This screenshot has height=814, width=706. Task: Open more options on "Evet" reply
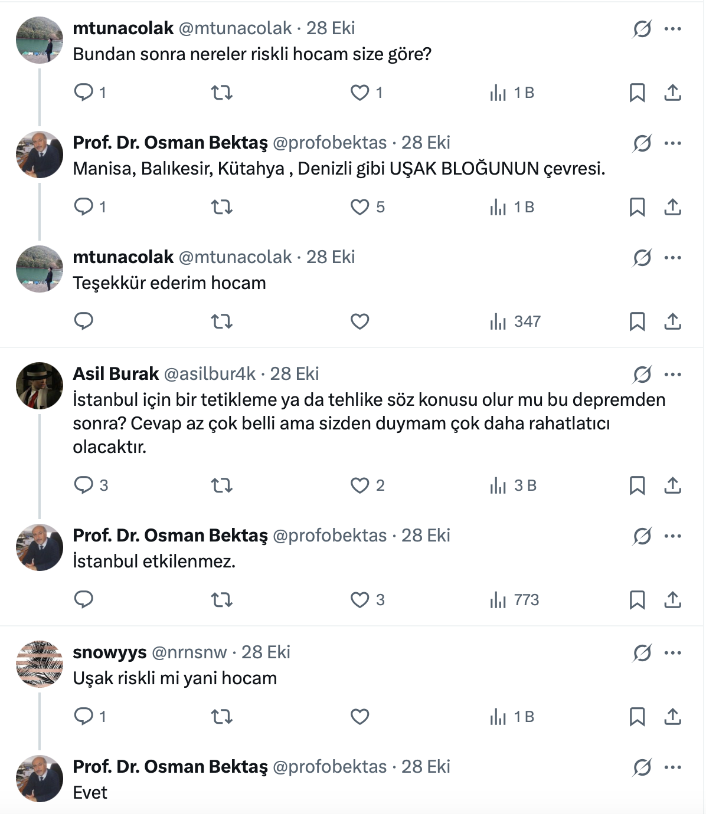click(x=673, y=767)
